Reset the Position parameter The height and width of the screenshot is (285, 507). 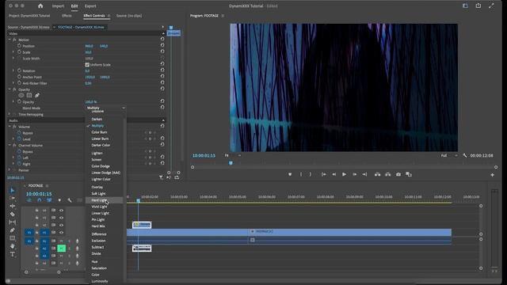pyautogui.click(x=162, y=46)
